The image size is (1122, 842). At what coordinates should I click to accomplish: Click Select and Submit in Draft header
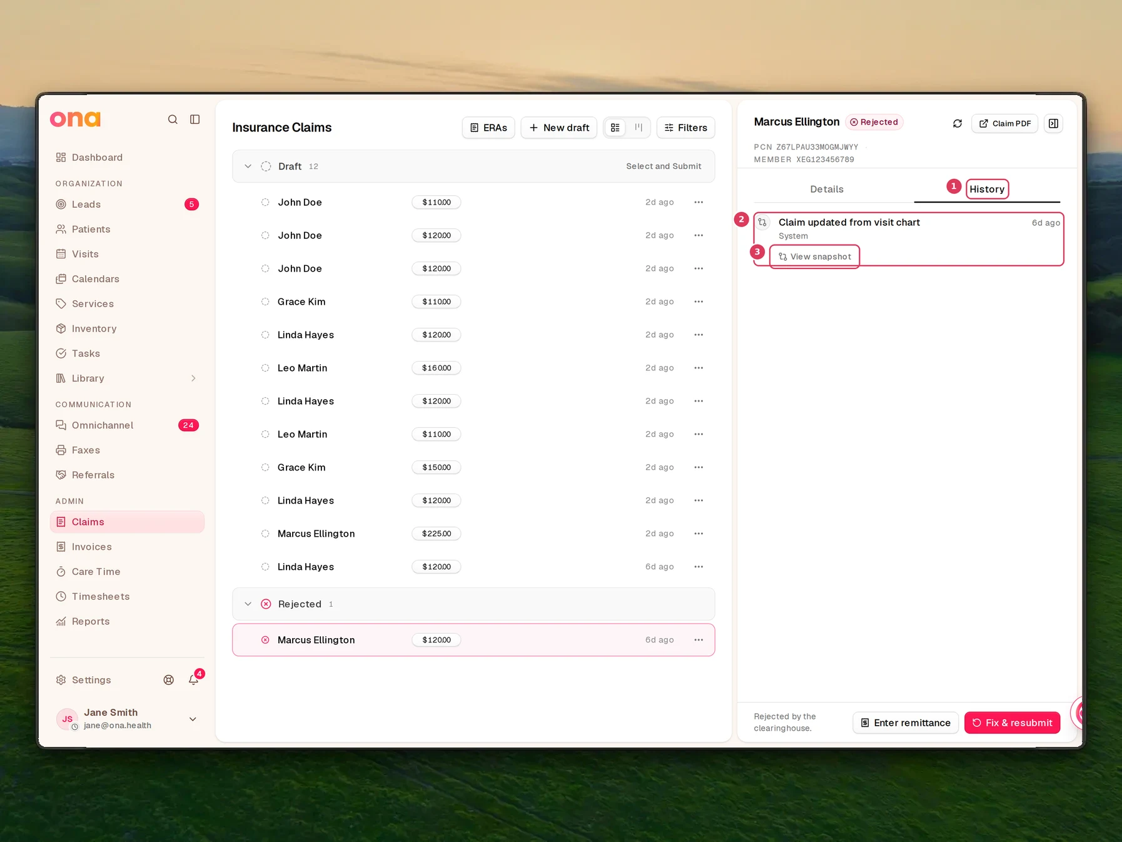pos(664,166)
